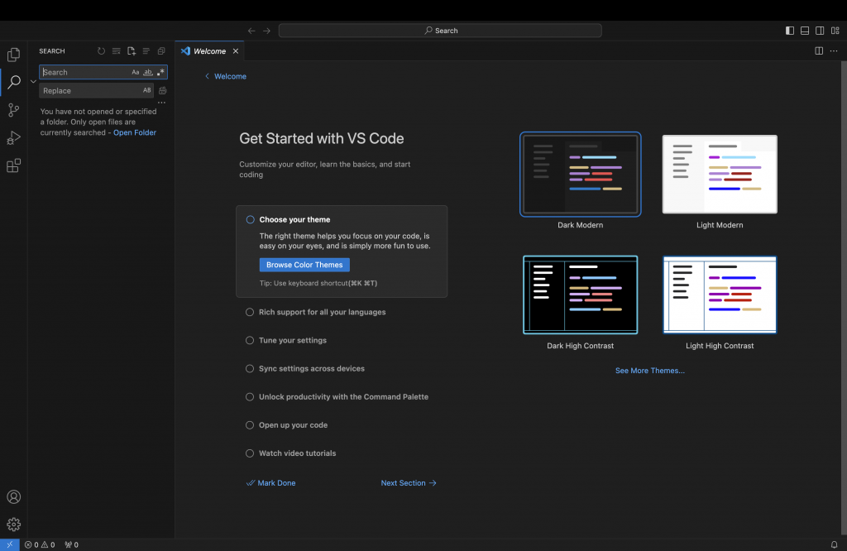
Task: Open the Source Control view
Action: click(x=13, y=110)
